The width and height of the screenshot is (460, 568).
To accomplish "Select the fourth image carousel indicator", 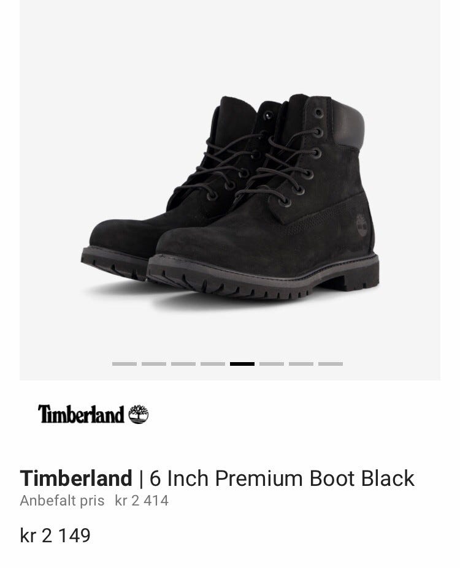I will pos(213,364).
